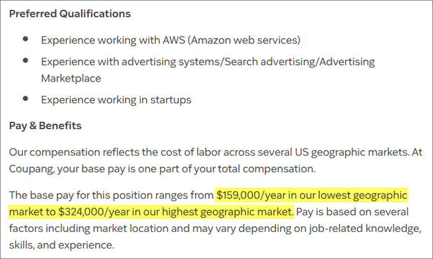Click 'skills, and experience' closing text
This screenshot has height=259, width=433.
pos(62,245)
